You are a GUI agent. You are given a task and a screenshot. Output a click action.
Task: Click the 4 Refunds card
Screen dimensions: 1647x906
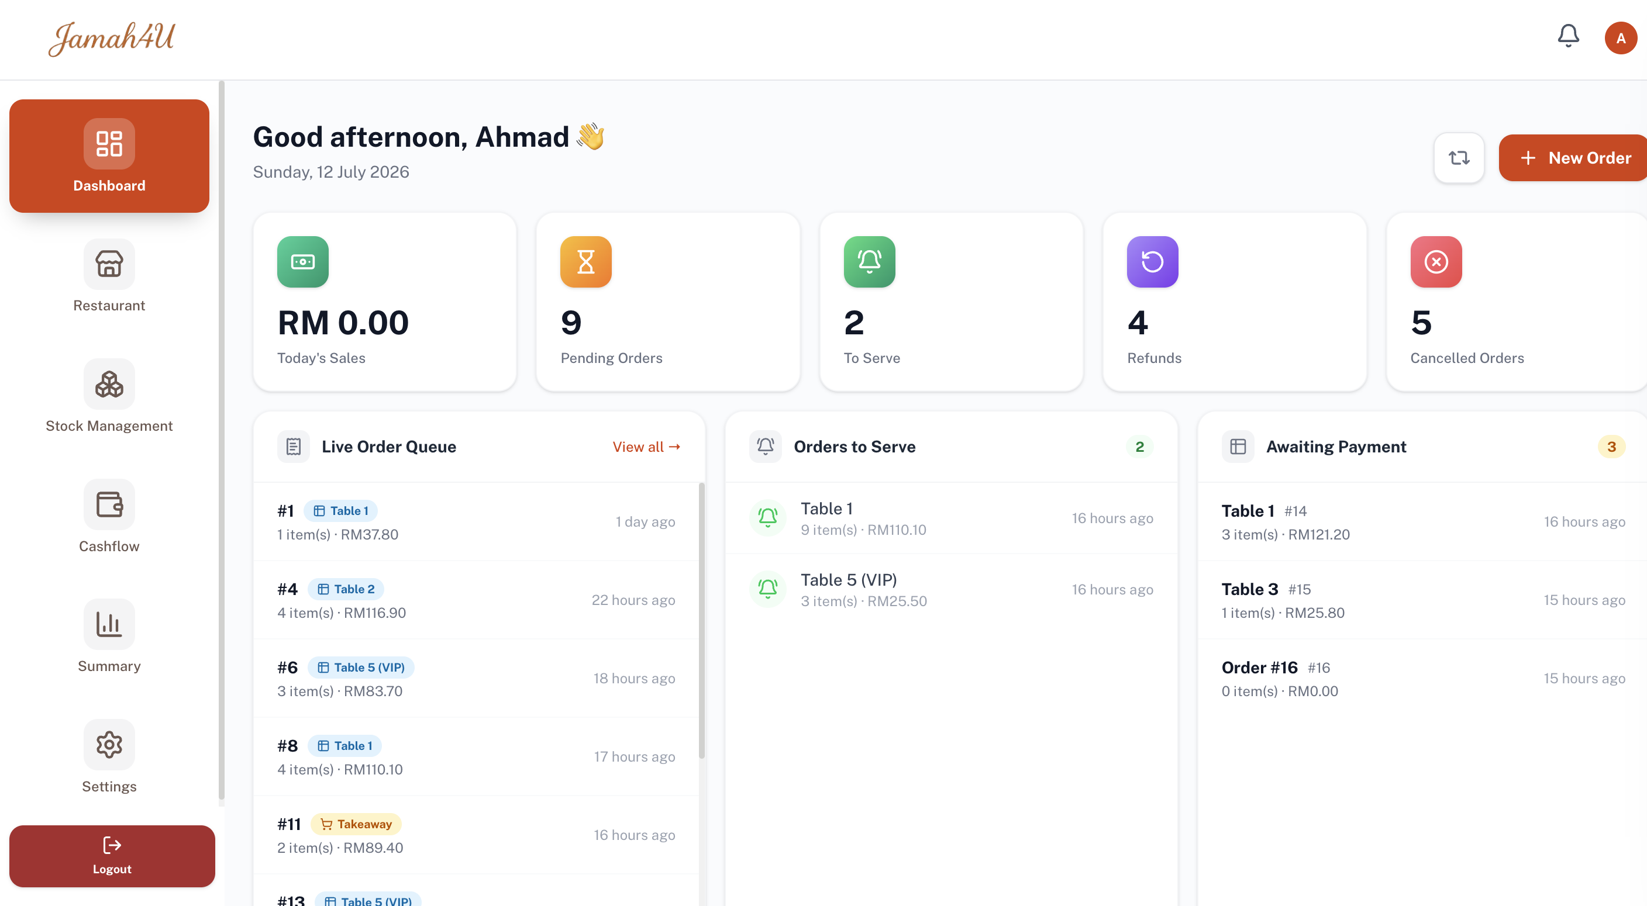click(x=1235, y=302)
